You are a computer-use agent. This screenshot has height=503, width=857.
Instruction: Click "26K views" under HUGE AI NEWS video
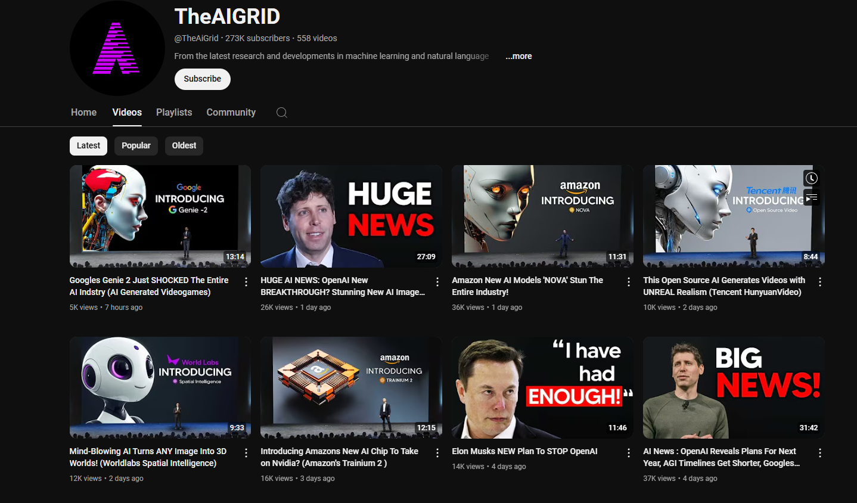point(277,308)
